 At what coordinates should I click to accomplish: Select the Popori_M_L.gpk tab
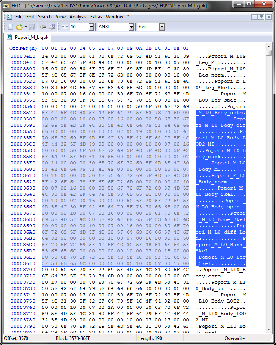coord(27,38)
